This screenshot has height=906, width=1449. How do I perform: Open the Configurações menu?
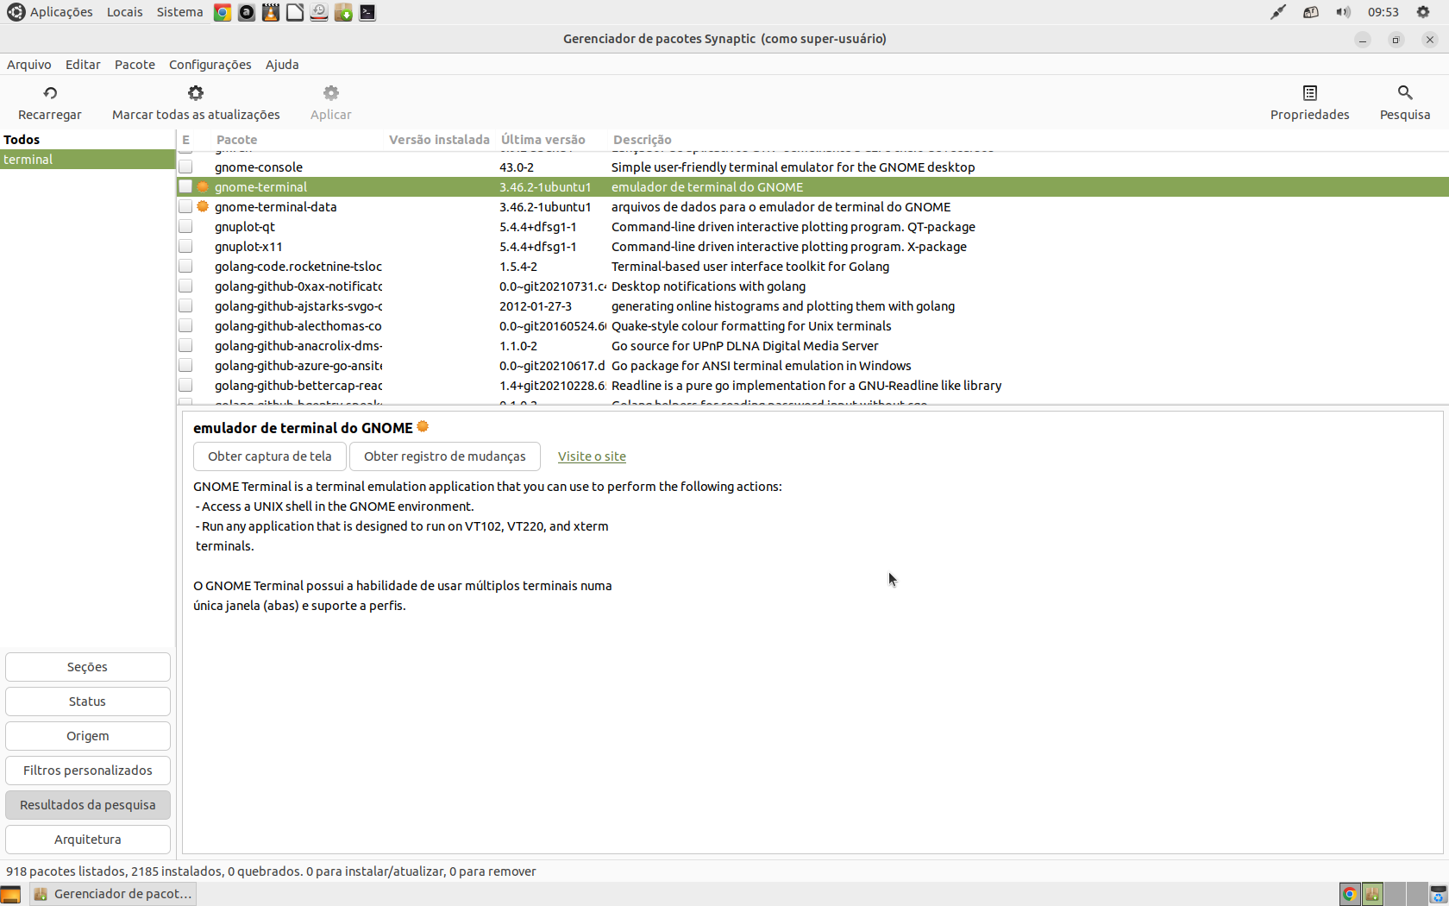coord(210,65)
